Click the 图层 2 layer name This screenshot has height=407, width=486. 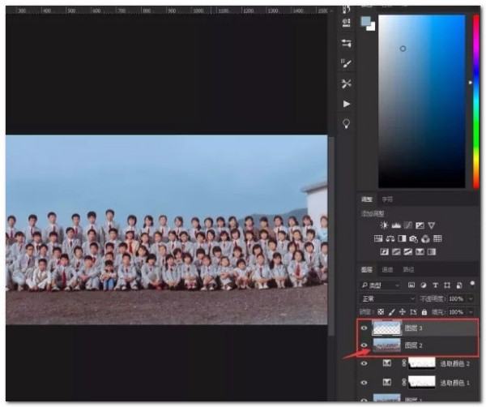[x=413, y=345]
